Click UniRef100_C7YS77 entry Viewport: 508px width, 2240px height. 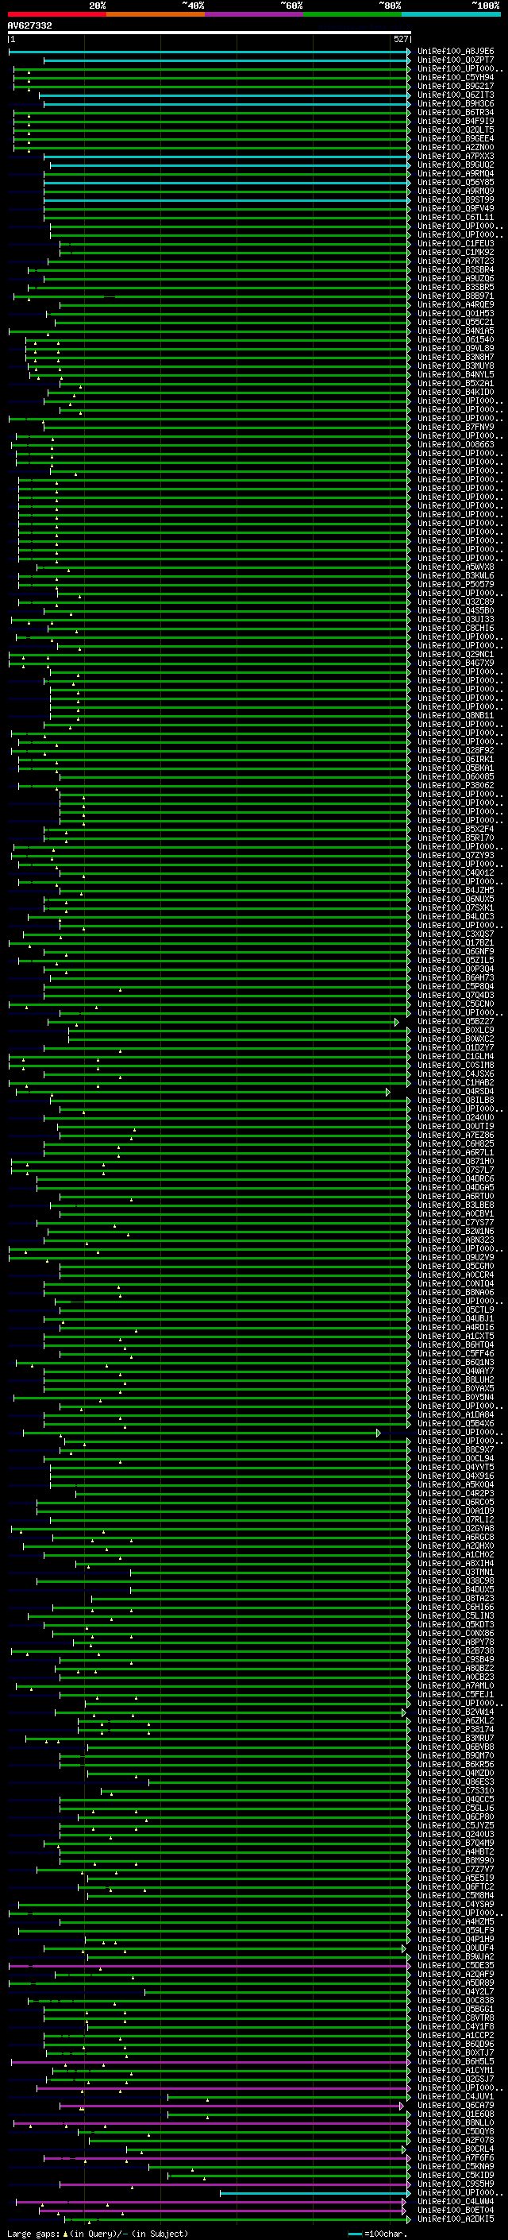(456, 1223)
